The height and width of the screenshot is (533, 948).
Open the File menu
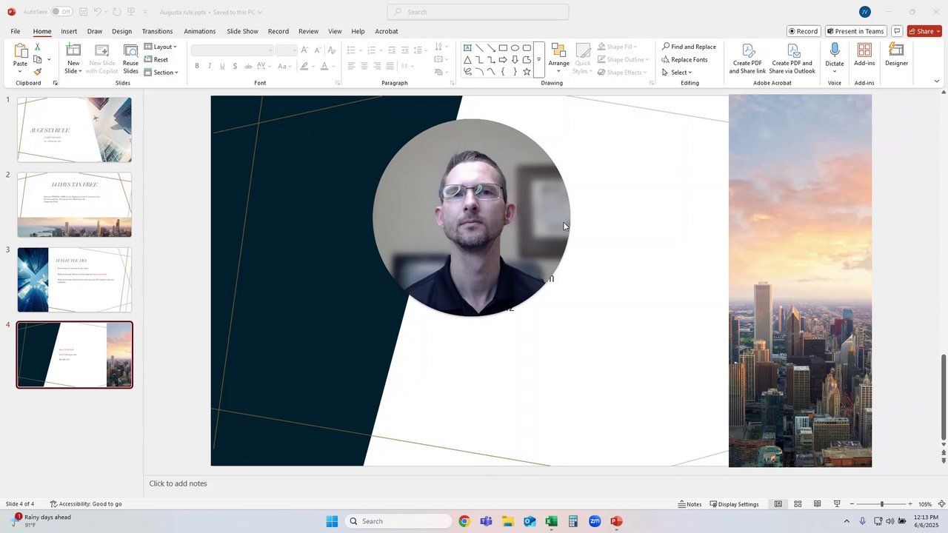pyautogui.click(x=16, y=31)
